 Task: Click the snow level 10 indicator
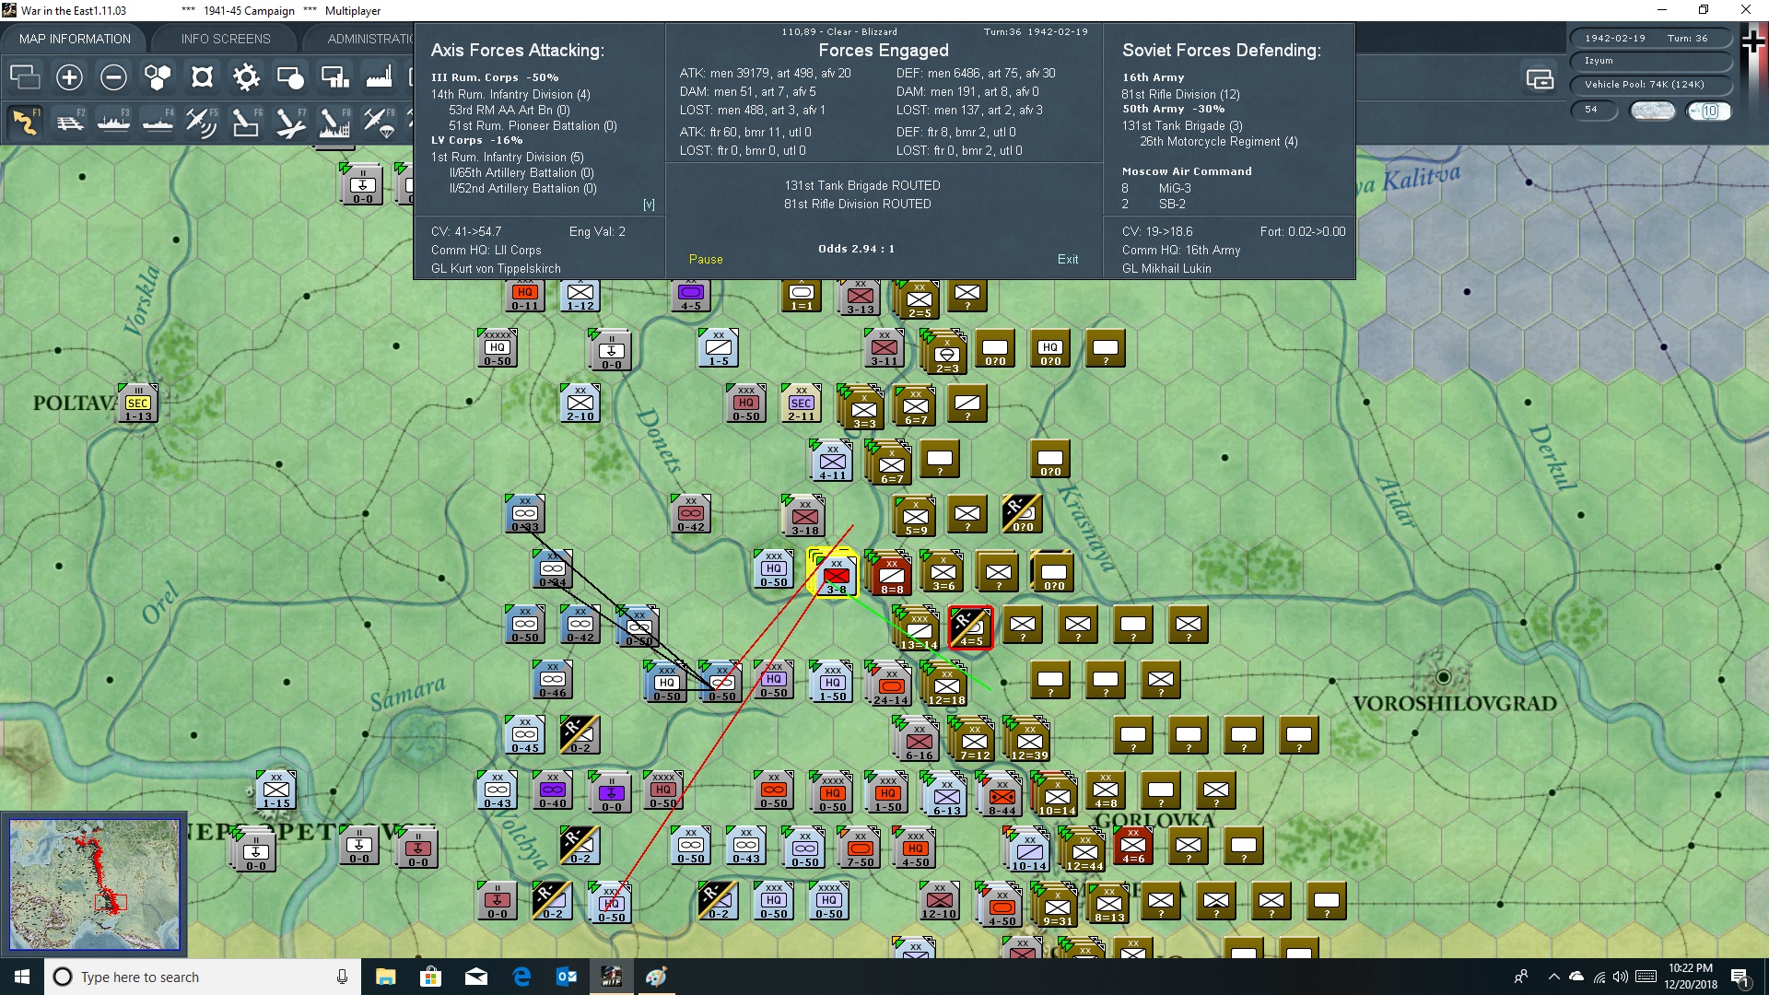[x=1709, y=111]
